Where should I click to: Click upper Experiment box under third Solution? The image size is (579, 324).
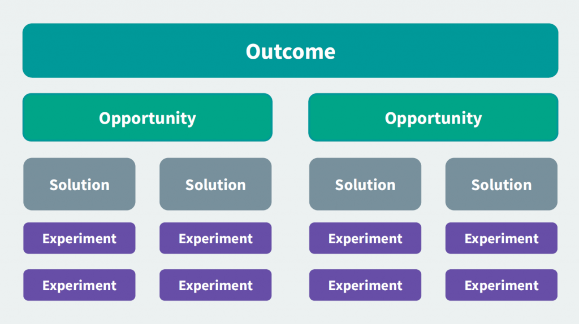click(365, 238)
